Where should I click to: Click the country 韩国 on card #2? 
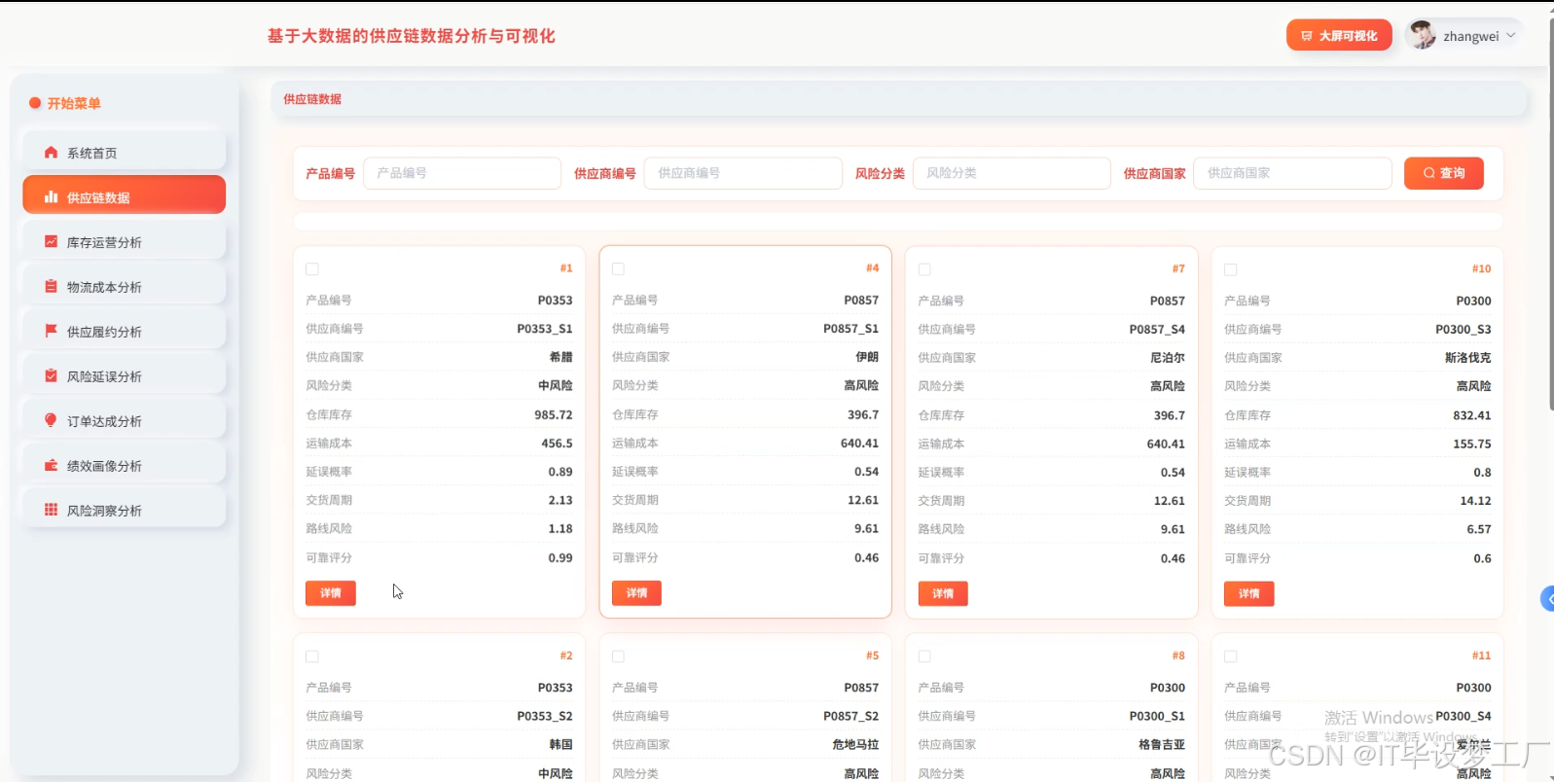[x=561, y=744]
